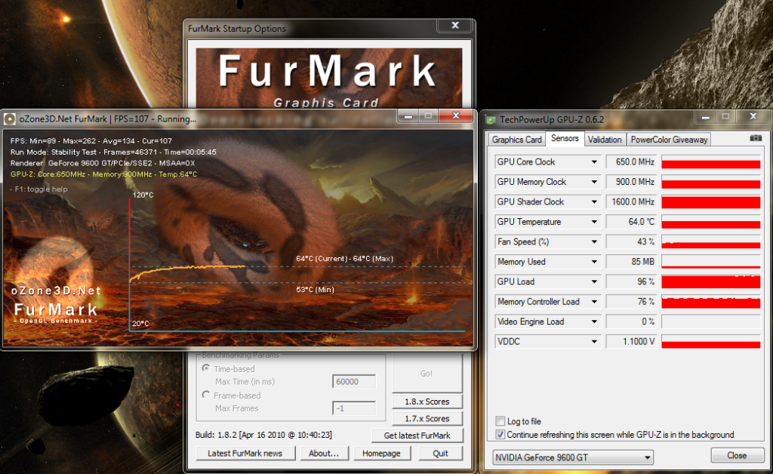This screenshot has height=474, width=773.
Task: Expand the Video Engine Load dropdown
Action: click(594, 322)
